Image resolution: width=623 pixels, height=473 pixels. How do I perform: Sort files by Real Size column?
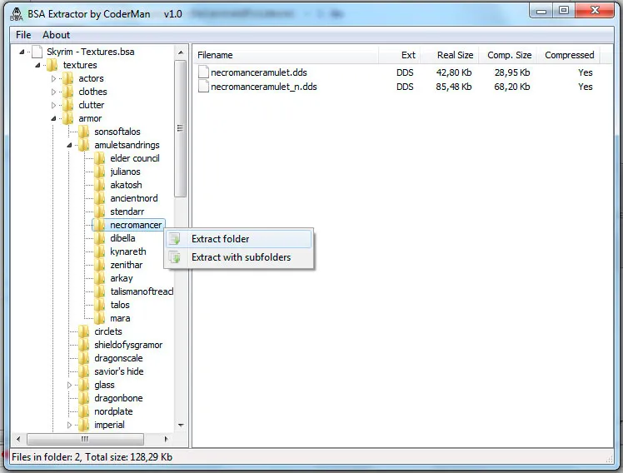click(x=455, y=55)
